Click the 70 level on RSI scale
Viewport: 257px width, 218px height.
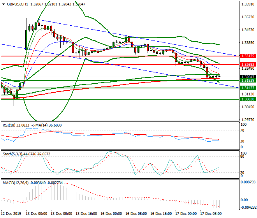(243, 130)
